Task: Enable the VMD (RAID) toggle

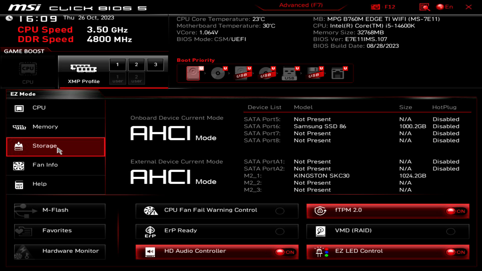Action: pyautogui.click(x=451, y=231)
